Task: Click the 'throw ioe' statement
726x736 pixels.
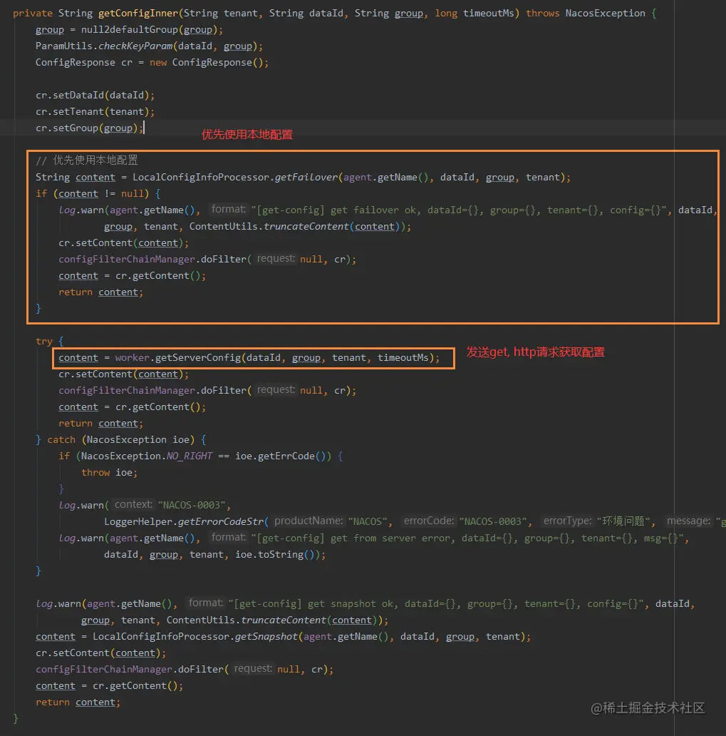Action: (109, 473)
